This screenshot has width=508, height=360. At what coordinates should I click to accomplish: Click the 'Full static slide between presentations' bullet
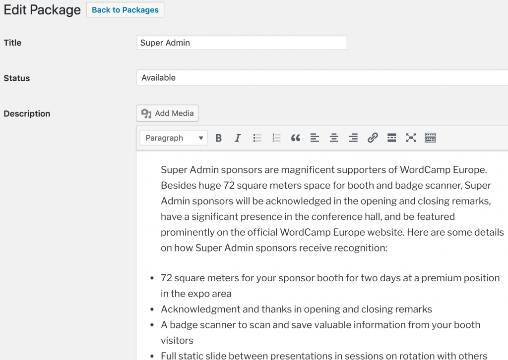(324, 356)
